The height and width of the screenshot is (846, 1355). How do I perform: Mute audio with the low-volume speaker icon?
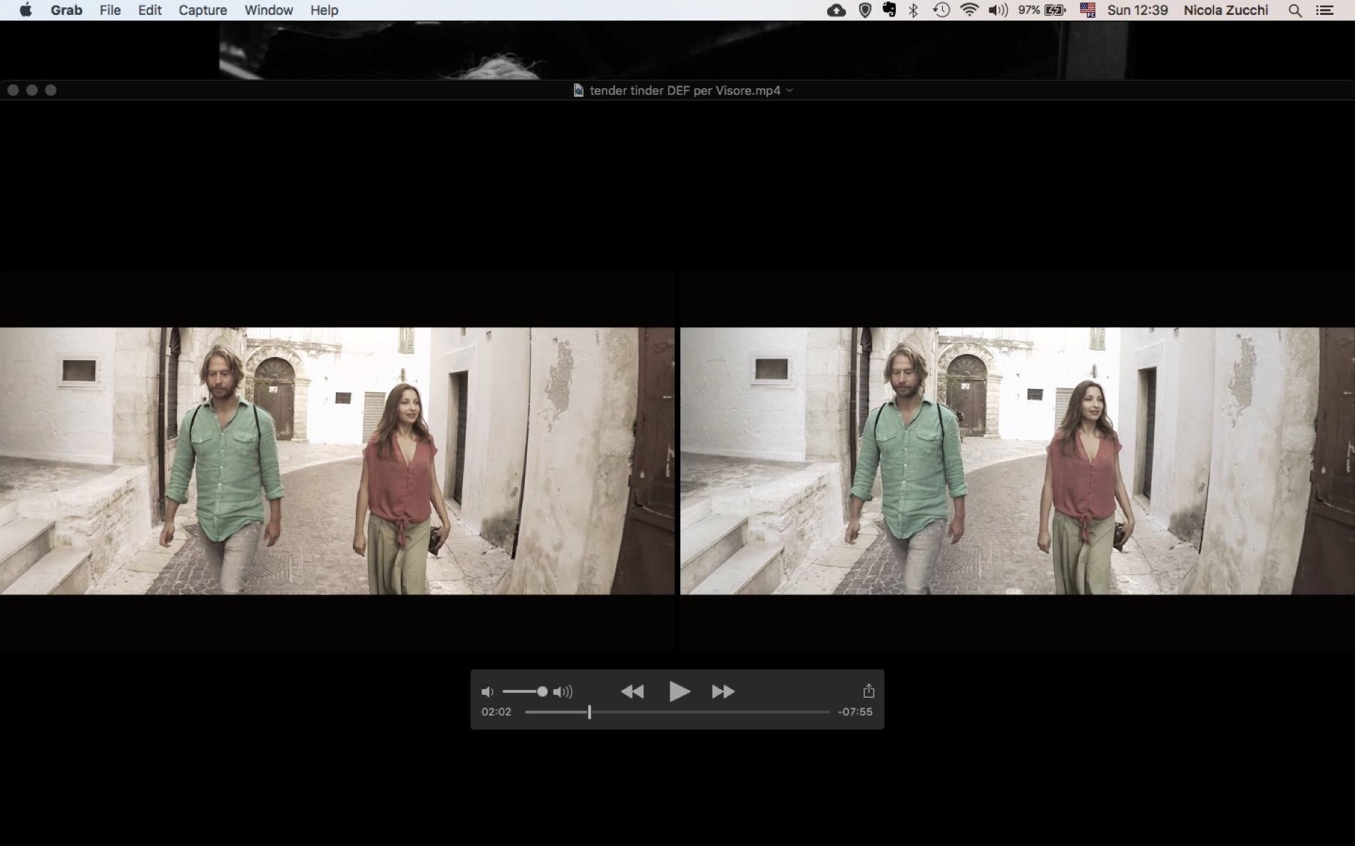click(x=487, y=692)
